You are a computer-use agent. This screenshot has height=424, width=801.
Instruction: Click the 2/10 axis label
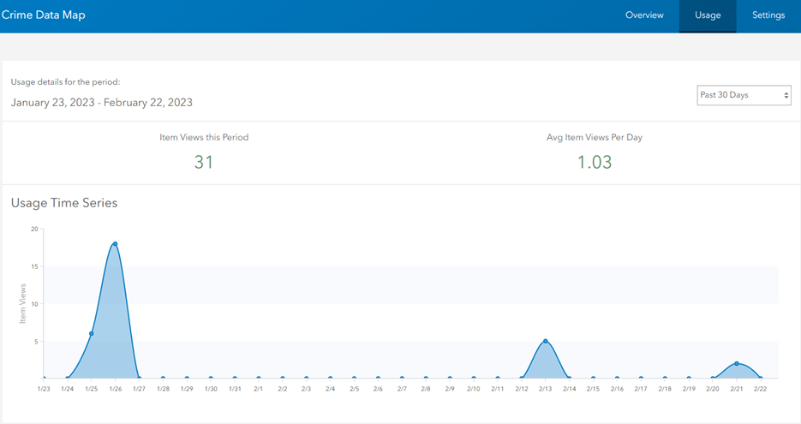(474, 389)
